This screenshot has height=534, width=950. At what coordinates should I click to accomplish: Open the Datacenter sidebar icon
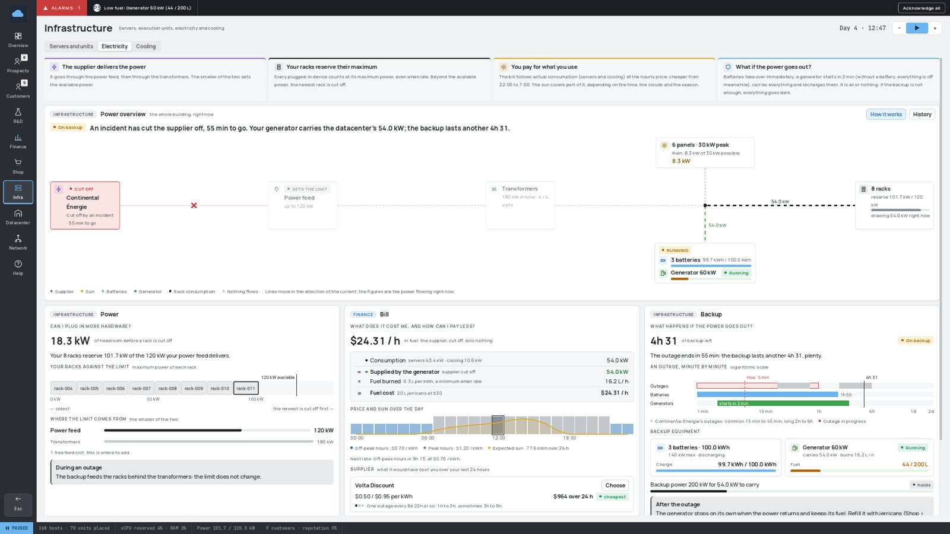[18, 217]
